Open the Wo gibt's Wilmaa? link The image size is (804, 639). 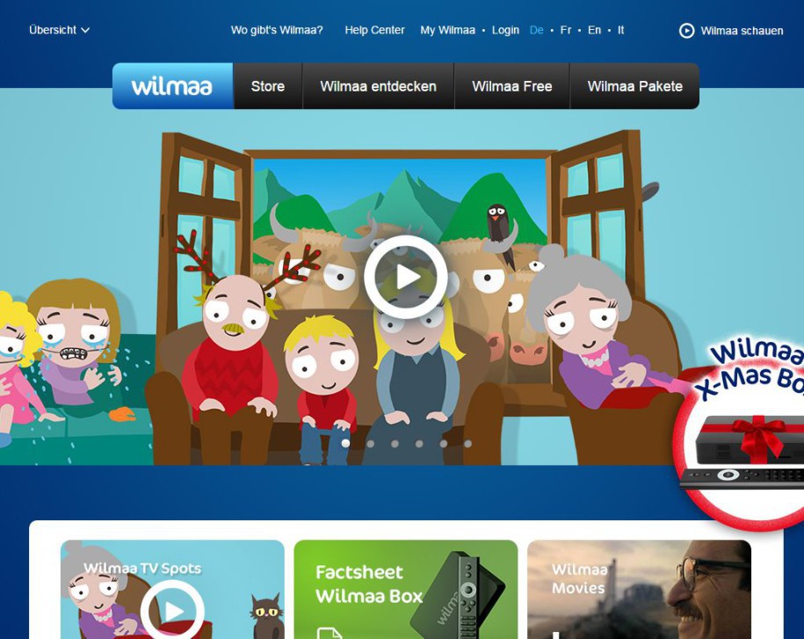tap(277, 30)
